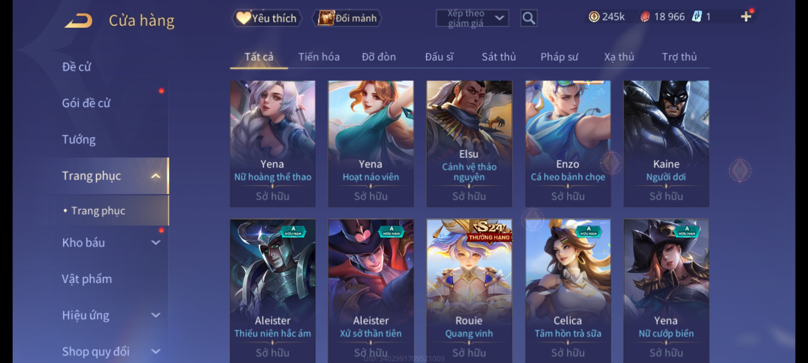808x363 pixels.
Task: Expand the Hiệu ứng sidebar section
Action: point(156,315)
